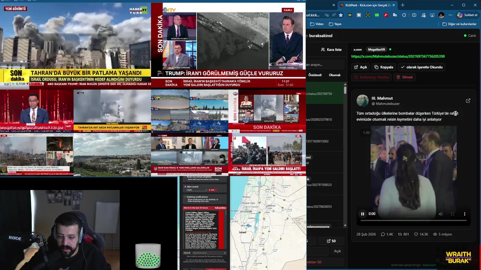Click the Kullanıcıyı Yasakla button
This screenshot has width=481, height=270.
pyautogui.click(x=371, y=77)
